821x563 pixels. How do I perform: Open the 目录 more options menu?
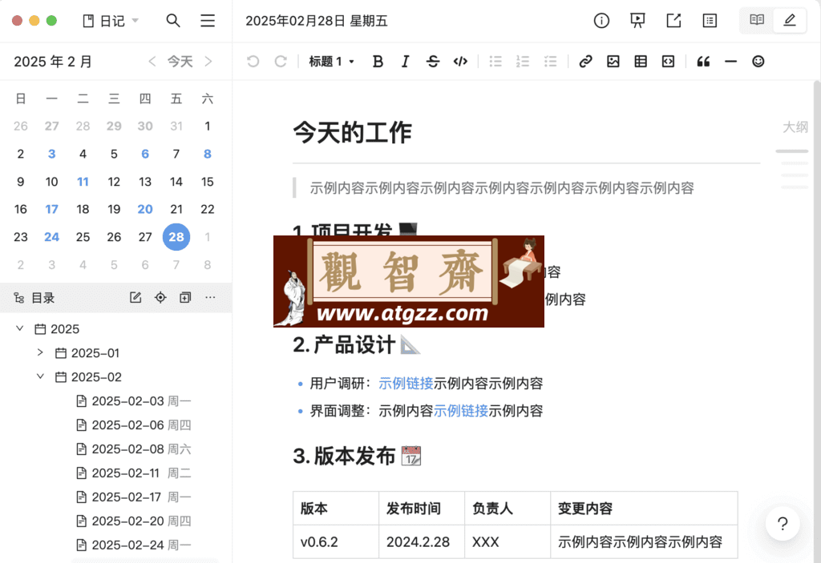point(210,298)
